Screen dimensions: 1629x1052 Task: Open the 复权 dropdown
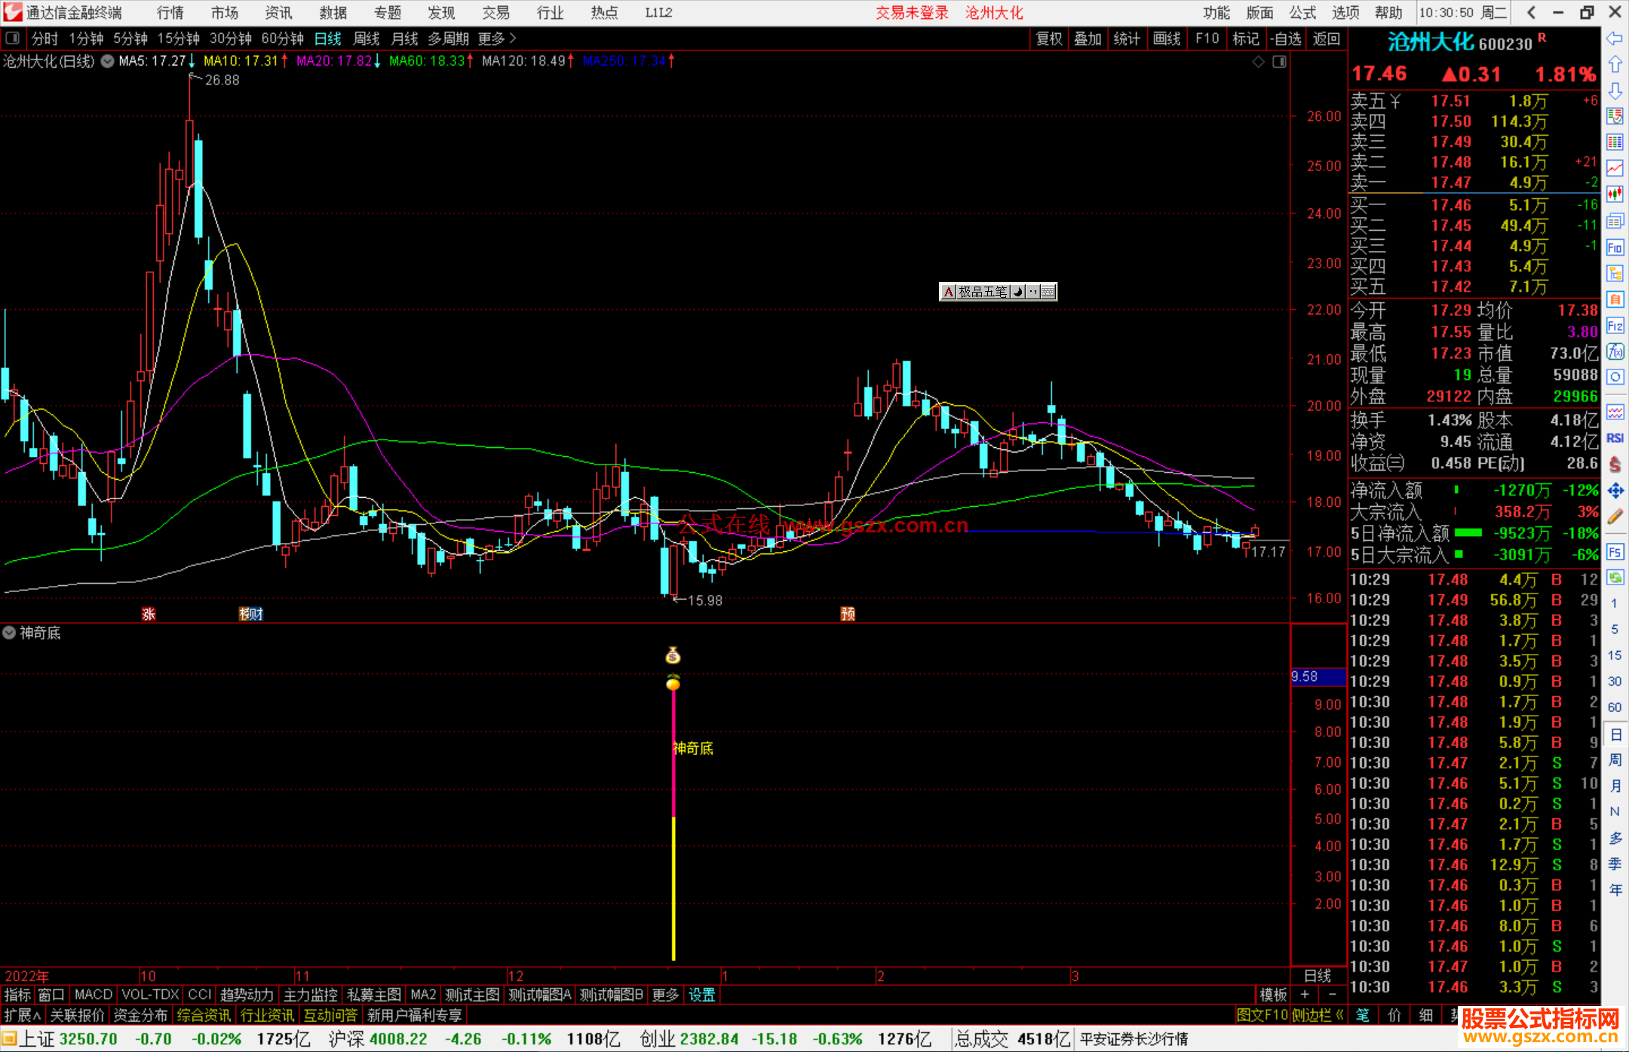tap(1049, 38)
